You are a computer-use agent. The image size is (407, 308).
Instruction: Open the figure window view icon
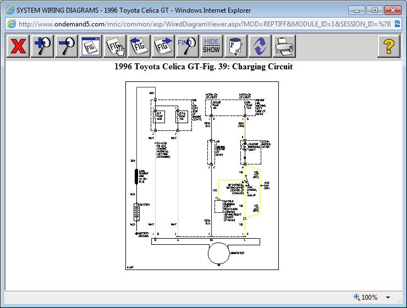[x=91, y=46]
